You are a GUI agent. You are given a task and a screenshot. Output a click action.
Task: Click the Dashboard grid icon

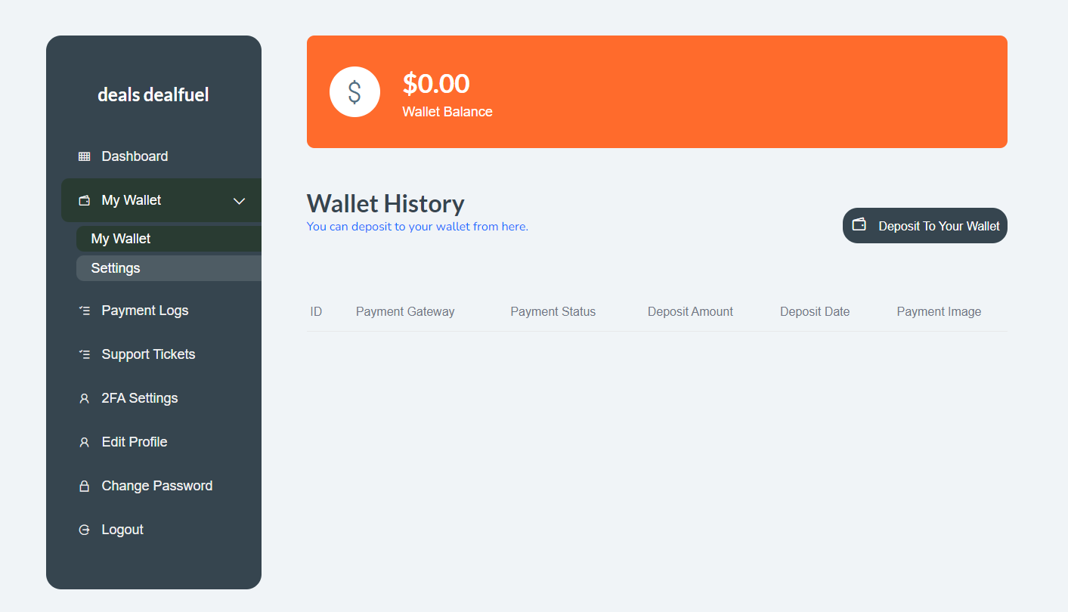coord(84,156)
